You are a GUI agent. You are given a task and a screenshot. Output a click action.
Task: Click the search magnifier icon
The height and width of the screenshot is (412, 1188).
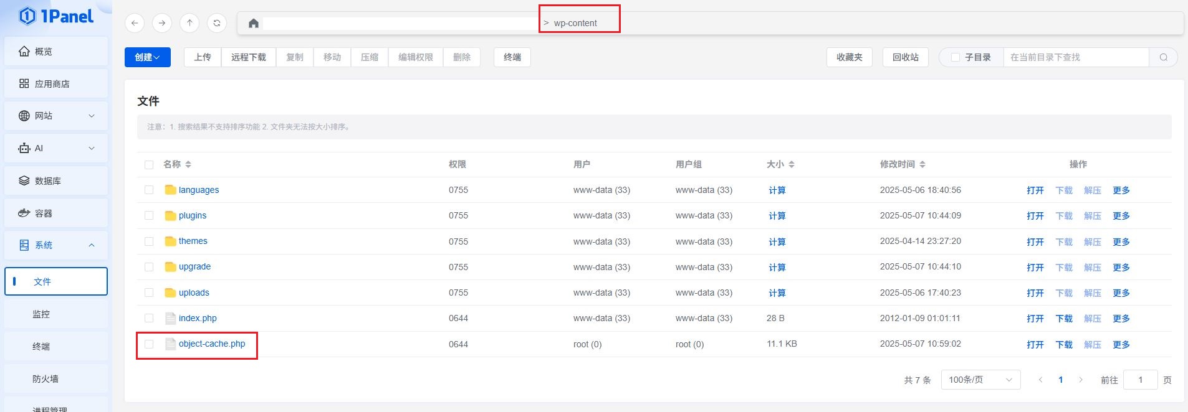coord(1163,57)
